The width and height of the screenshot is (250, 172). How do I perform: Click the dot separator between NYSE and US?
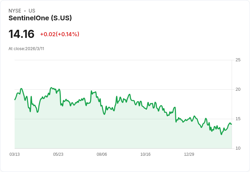coord(25,11)
